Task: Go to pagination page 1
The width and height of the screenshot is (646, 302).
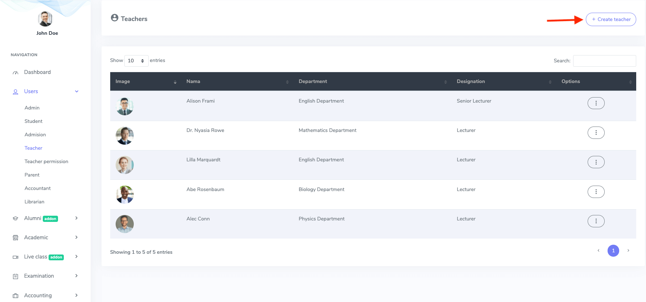Action: [x=613, y=251]
